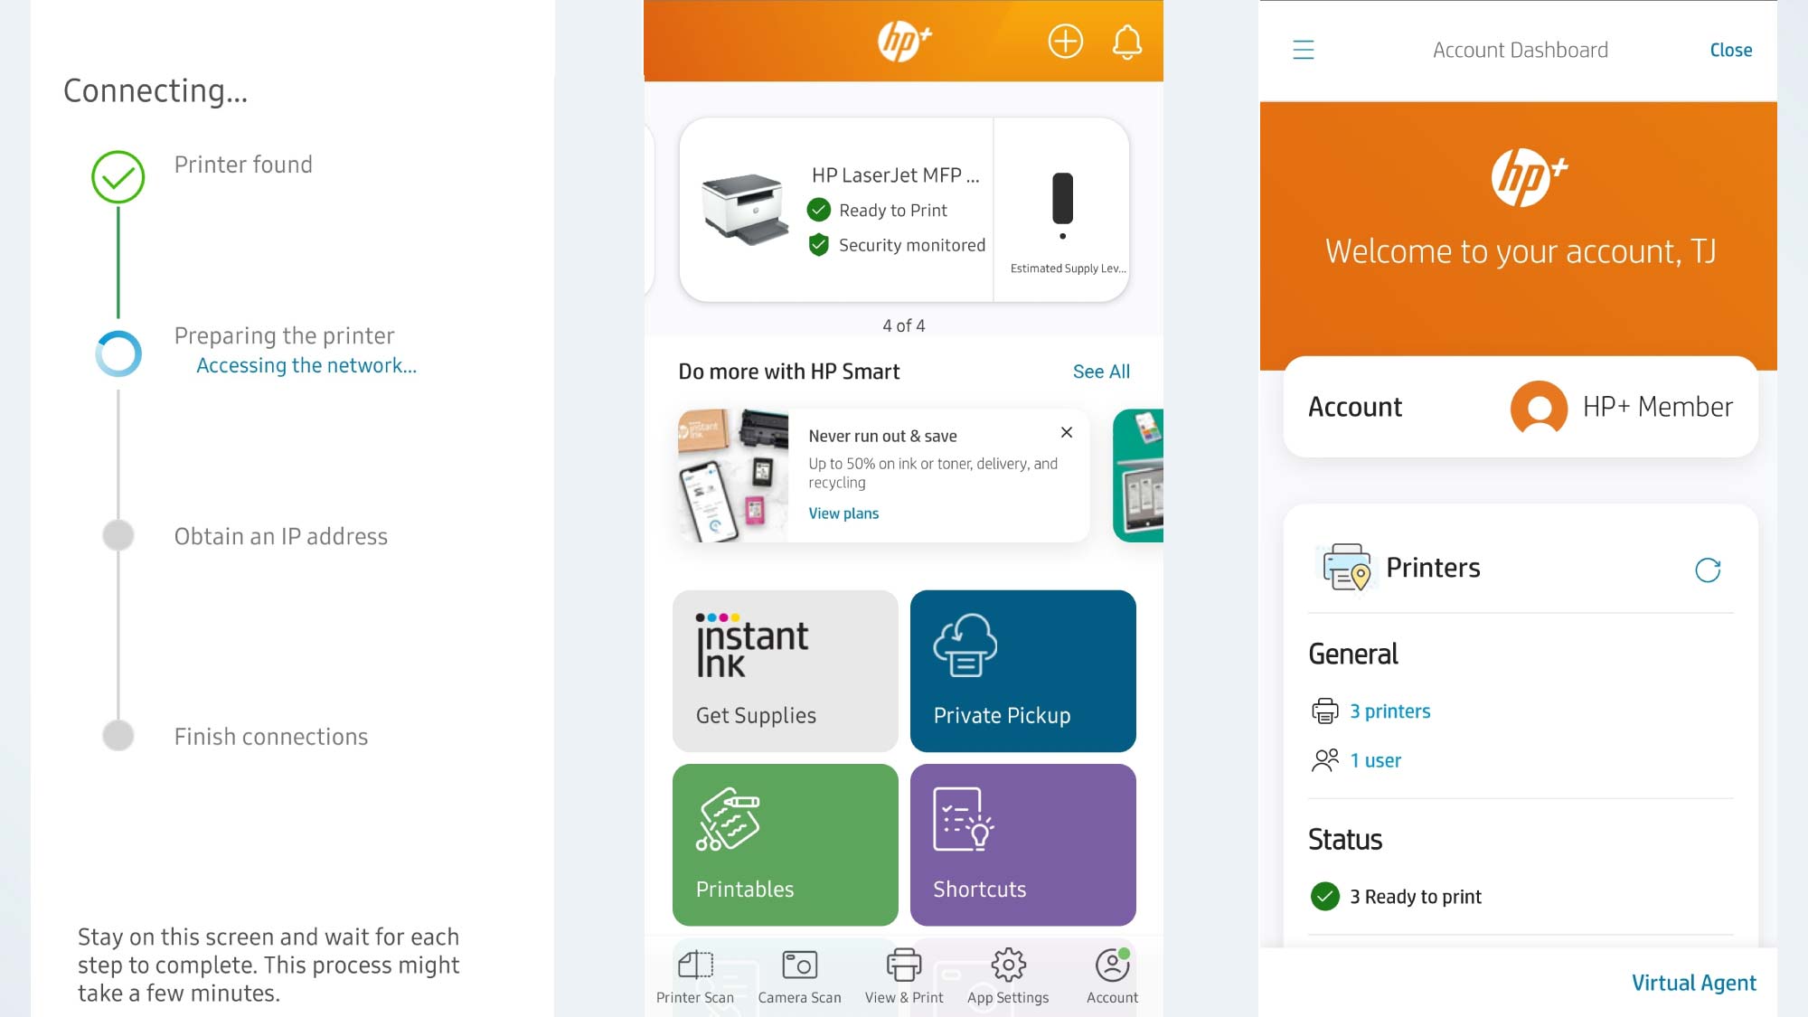
Task: Click See All in Do more section
Action: tap(1100, 370)
